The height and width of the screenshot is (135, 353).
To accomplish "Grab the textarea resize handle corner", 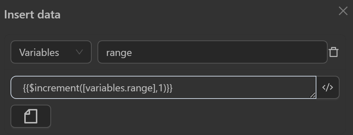I will point(313,95).
